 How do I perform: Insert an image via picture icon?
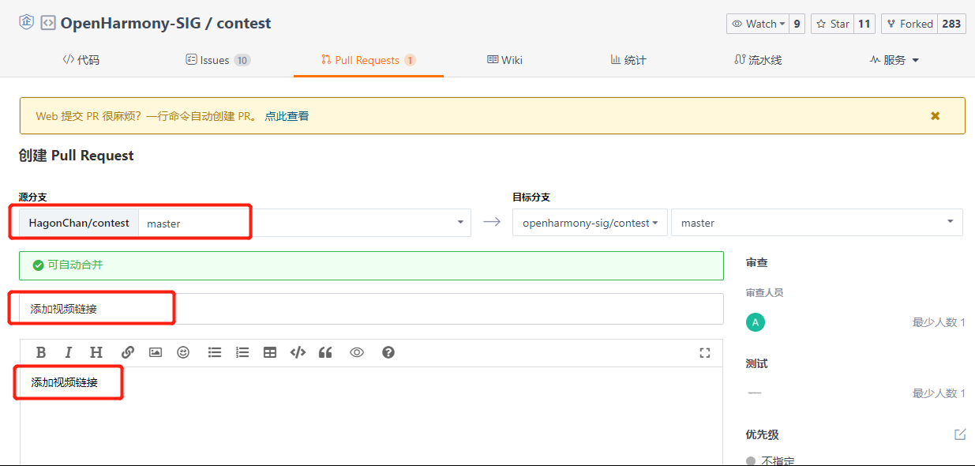pyautogui.click(x=156, y=353)
